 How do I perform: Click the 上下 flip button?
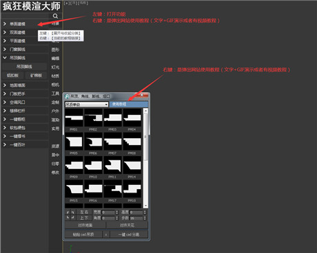pyautogui.click(x=84, y=217)
